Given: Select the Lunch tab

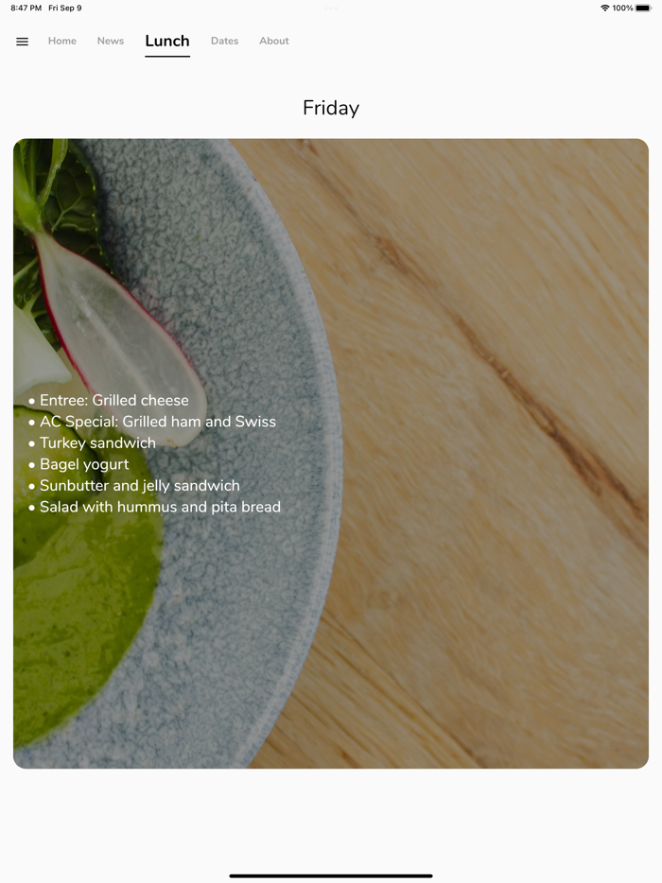Looking at the screenshot, I should tap(167, 41).
